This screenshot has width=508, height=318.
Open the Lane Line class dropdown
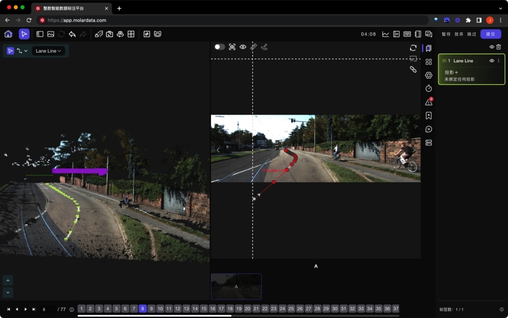(48, 51)
